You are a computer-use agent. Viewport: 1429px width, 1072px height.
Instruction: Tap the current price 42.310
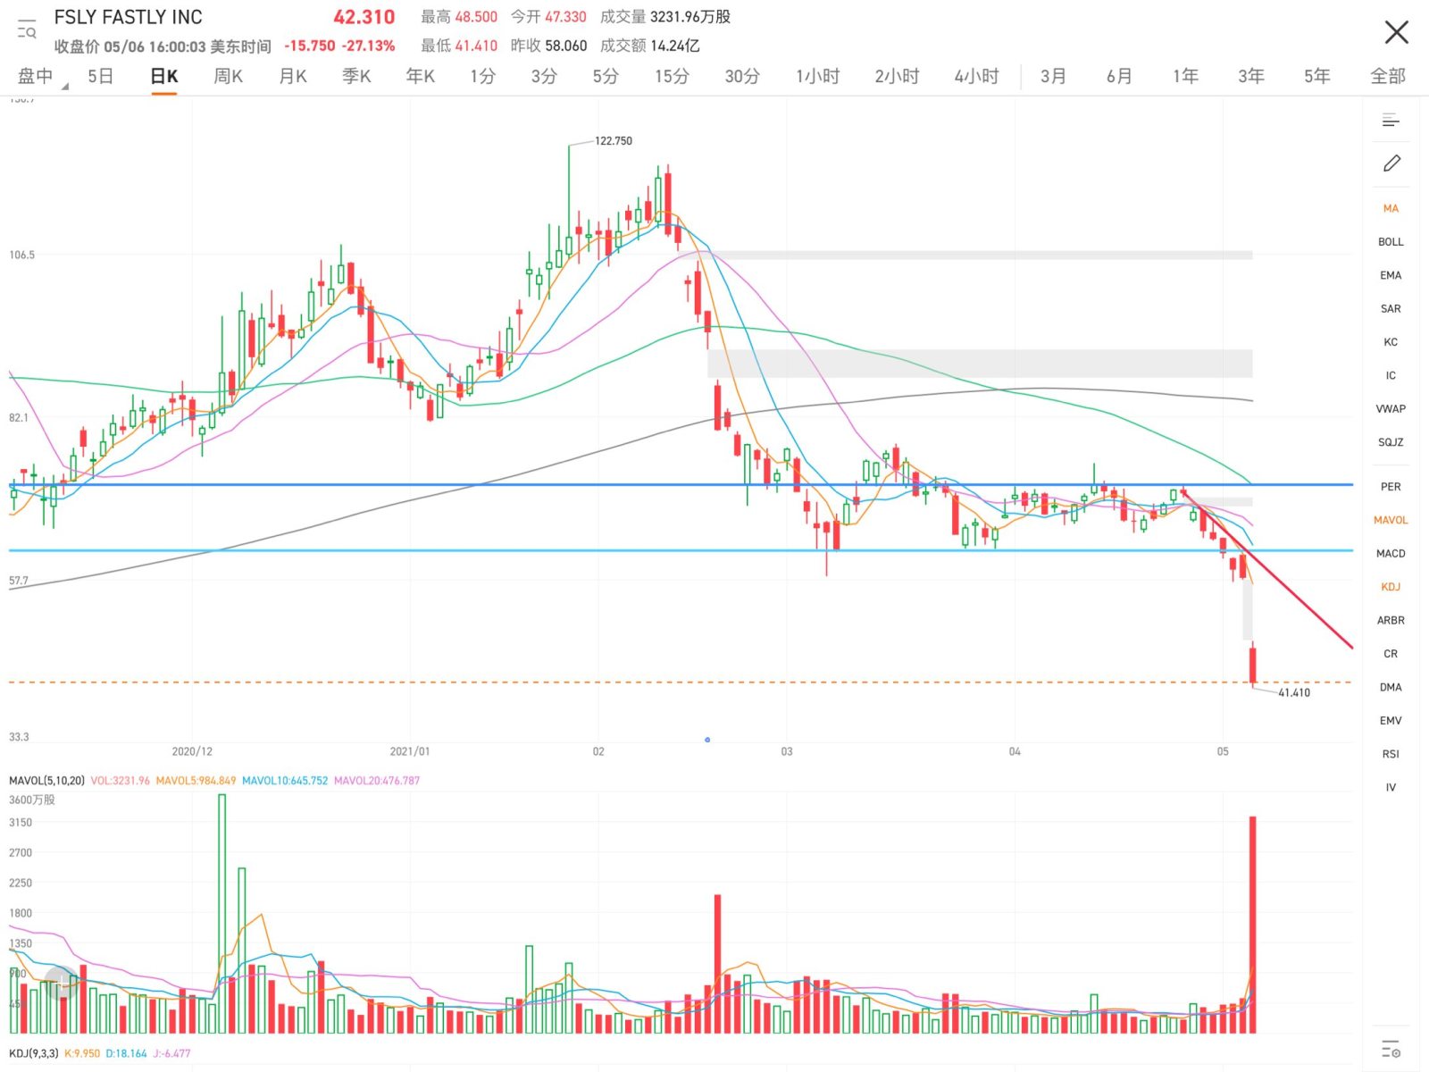point(364,17)
